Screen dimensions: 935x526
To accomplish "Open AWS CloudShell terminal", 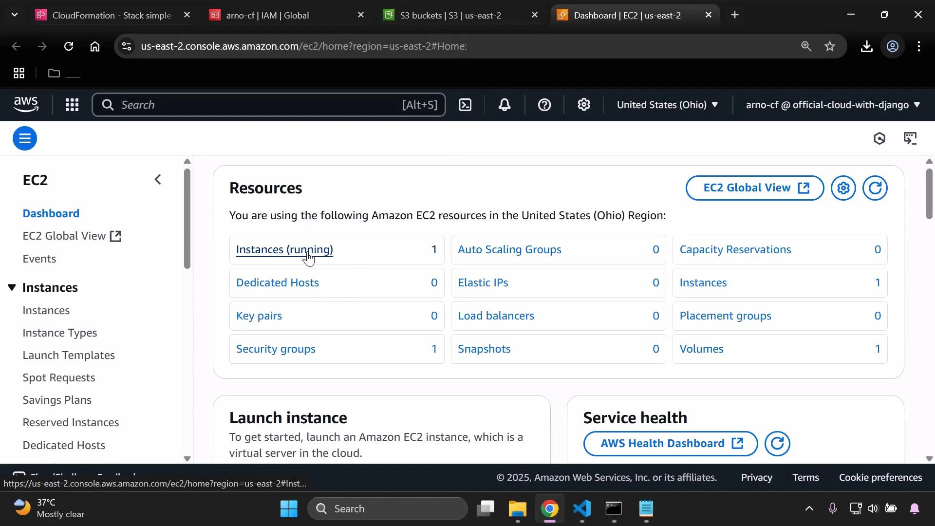I will pyautogui.click(x=465, y=105).
